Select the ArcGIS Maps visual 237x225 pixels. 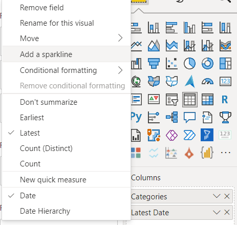click(154, 135)
